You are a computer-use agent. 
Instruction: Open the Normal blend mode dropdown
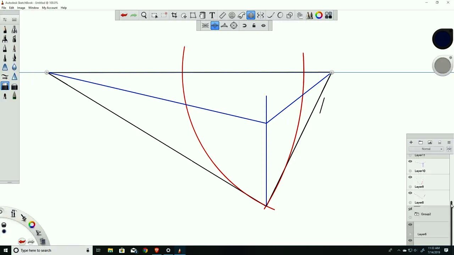click(x=426, y=149)
